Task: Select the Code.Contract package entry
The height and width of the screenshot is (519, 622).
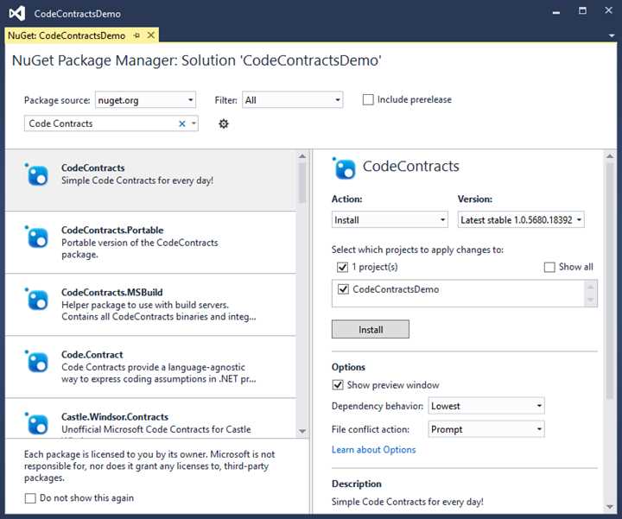Action: coord(150,367)
